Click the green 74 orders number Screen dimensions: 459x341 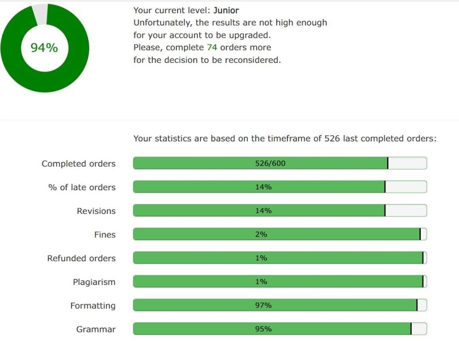(x=212, y=48)
